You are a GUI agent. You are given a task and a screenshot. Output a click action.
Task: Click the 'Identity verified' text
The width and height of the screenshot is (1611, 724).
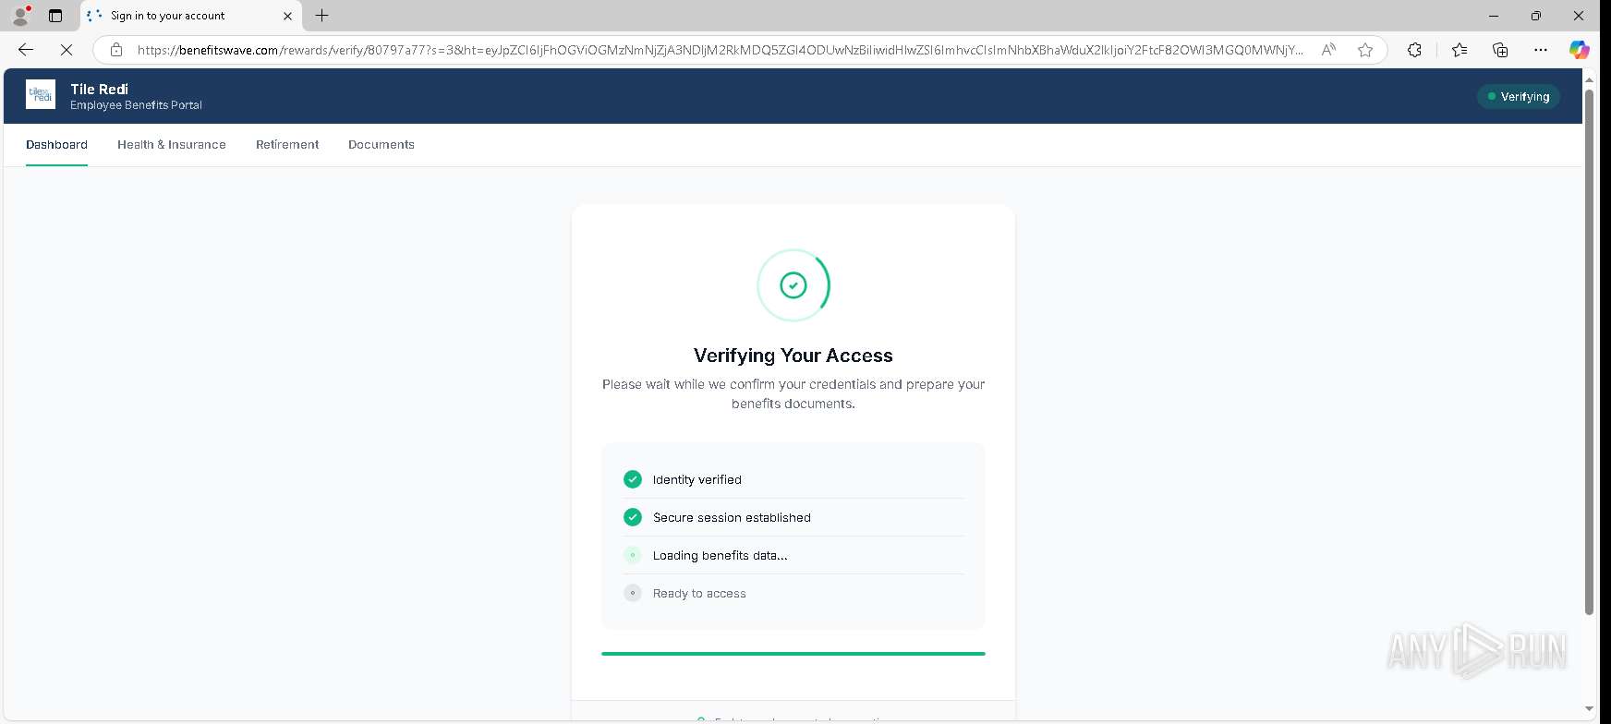[x=697, y=480]
